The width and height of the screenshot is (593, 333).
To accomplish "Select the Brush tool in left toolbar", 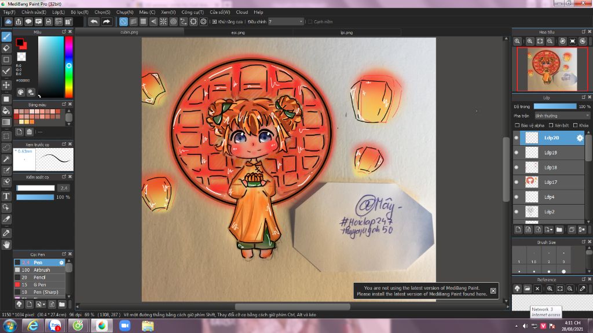I will 6,36.
